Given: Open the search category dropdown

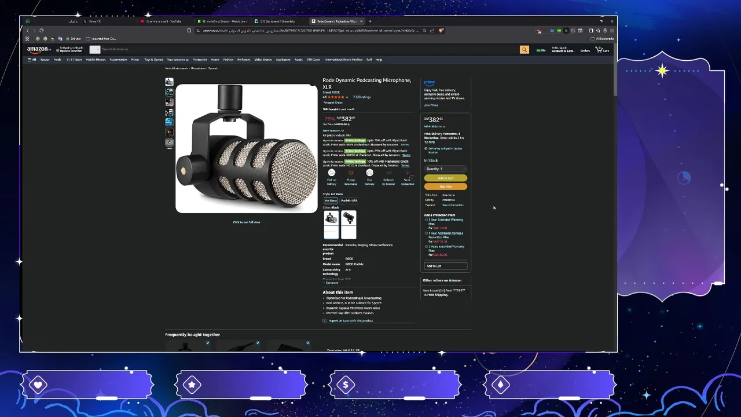Looking at the screenshot, I should coord(95,50).
